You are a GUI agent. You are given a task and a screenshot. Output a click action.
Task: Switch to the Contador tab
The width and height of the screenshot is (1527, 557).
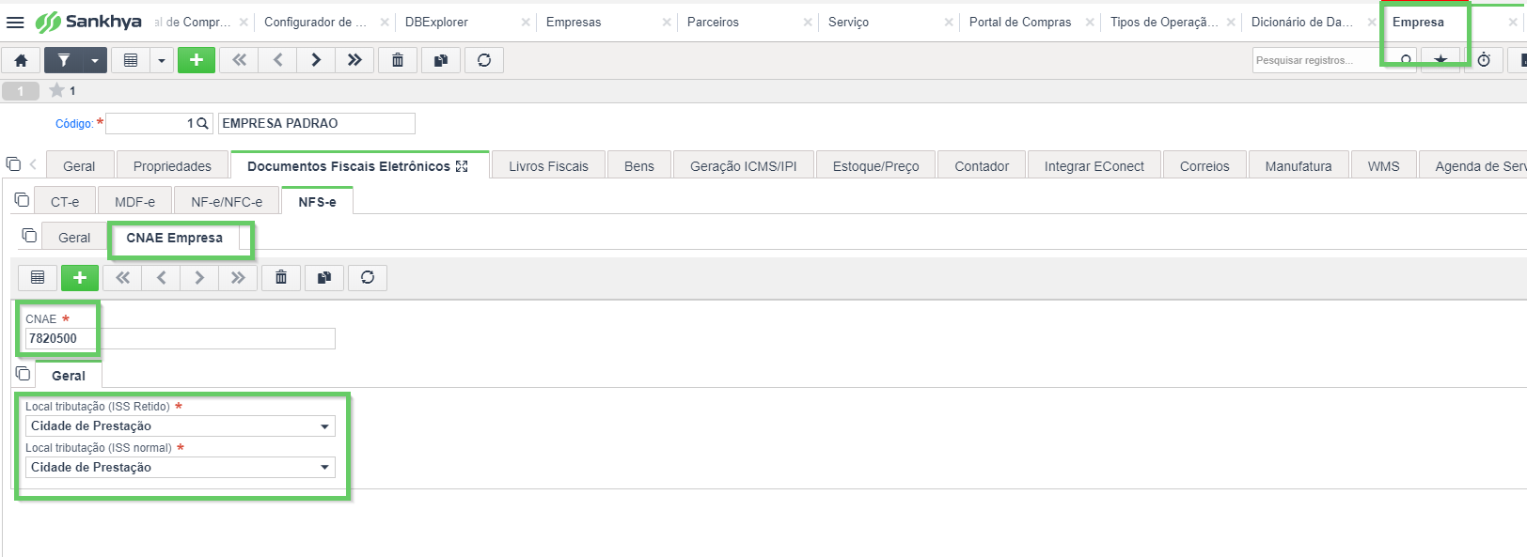(x=982, y=165)
